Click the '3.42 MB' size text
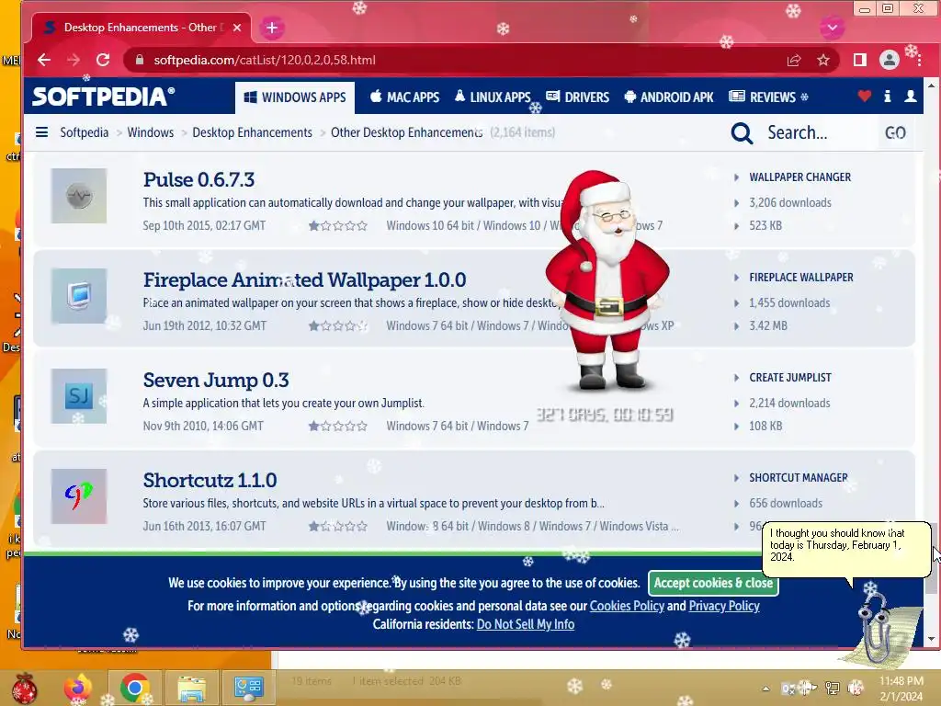This screenshot has height=706, width=941. point(767,326)
